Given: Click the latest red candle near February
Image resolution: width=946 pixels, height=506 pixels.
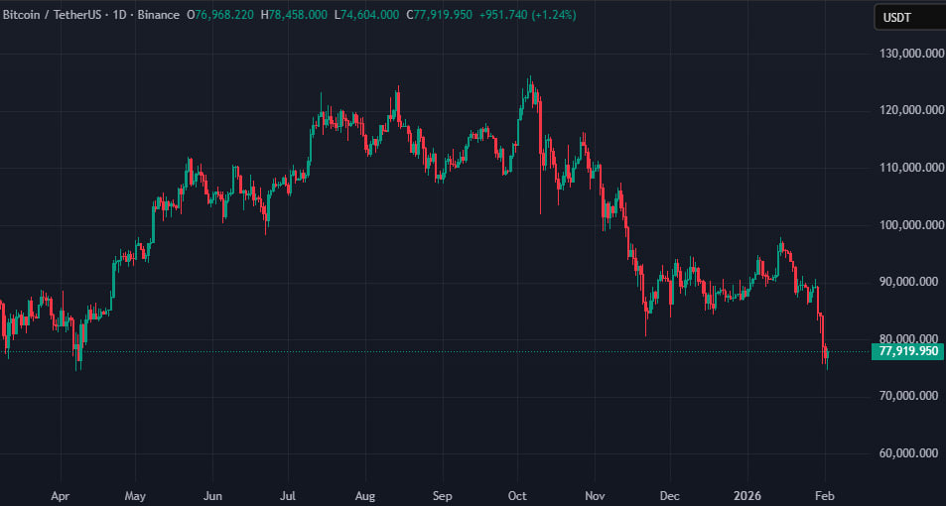Looking at the screenshot, I should coord(826,355).
